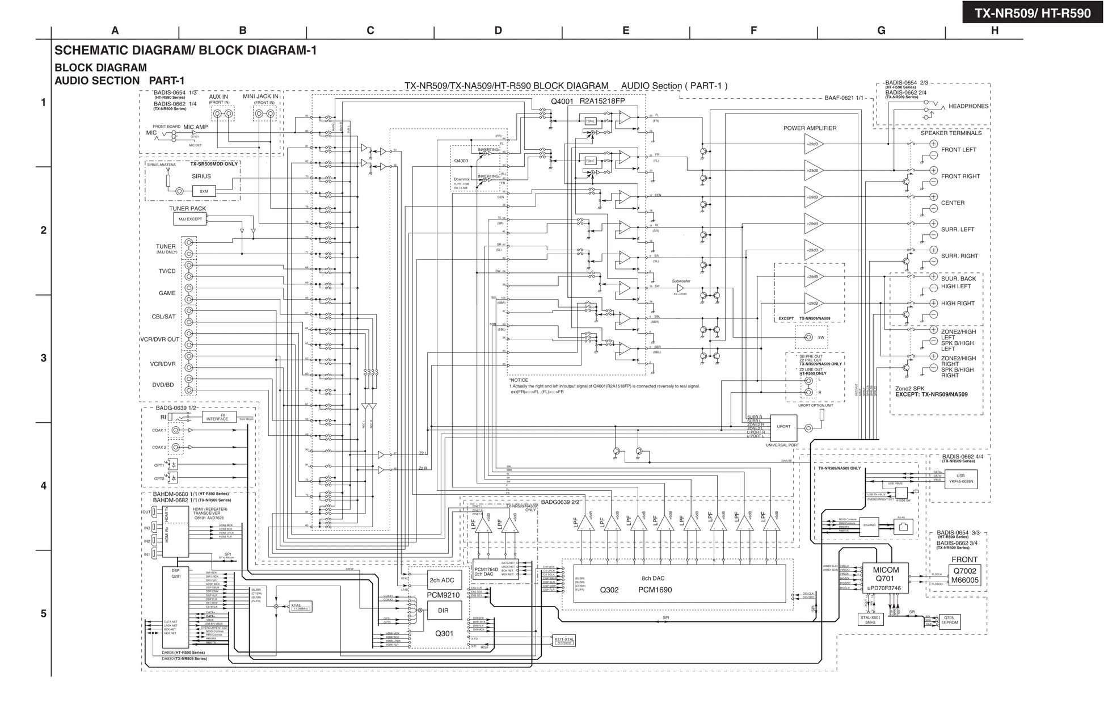Click column header E in grid ruler
The image size is (1104, 715).
626,31
